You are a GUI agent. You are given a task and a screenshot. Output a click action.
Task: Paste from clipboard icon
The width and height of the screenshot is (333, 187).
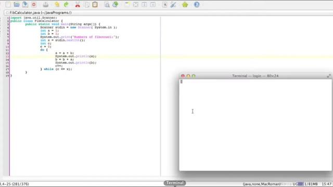pyautogui.click(x=95, y=5)
